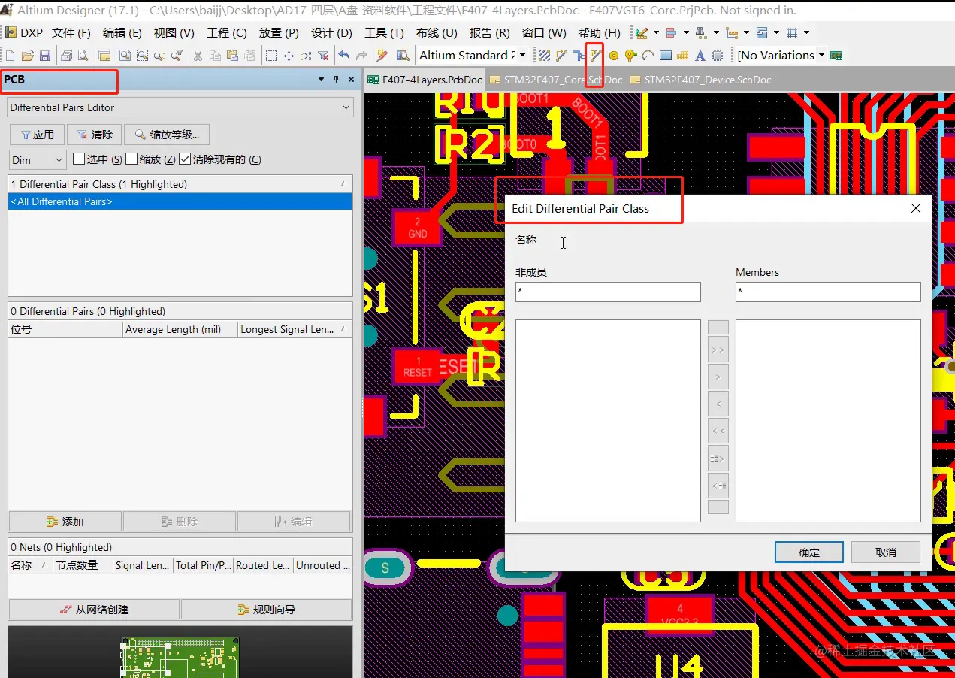Place an arc by edge
Screen dimensions: 955x678
click(x=648, y=56)
